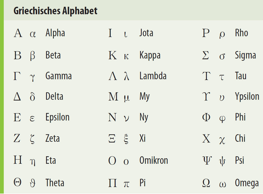Click the word 'Omikron'
The height and width of the screenshot is (194, 263).
click(154, 160)
